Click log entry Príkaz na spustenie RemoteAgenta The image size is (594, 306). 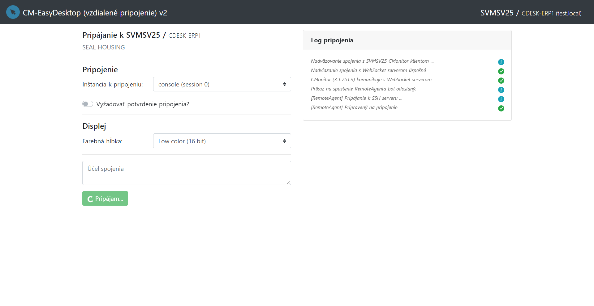point(364,89)
